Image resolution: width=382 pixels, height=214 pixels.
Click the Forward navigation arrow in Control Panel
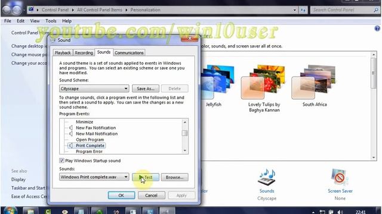[x=17, y=10]
